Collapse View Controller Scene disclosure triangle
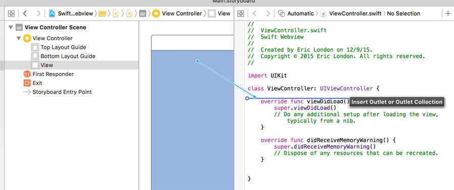The height and width of the screenshot is (190, 454). (x=11, y=28)
